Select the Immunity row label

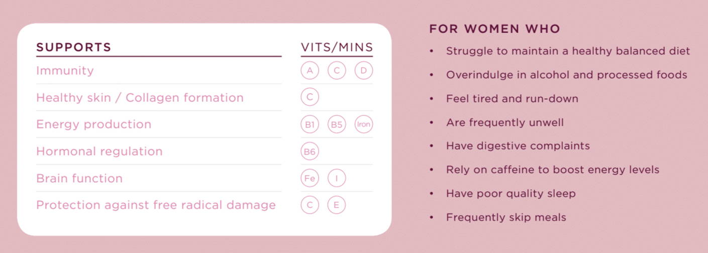(x=65, y=71)
